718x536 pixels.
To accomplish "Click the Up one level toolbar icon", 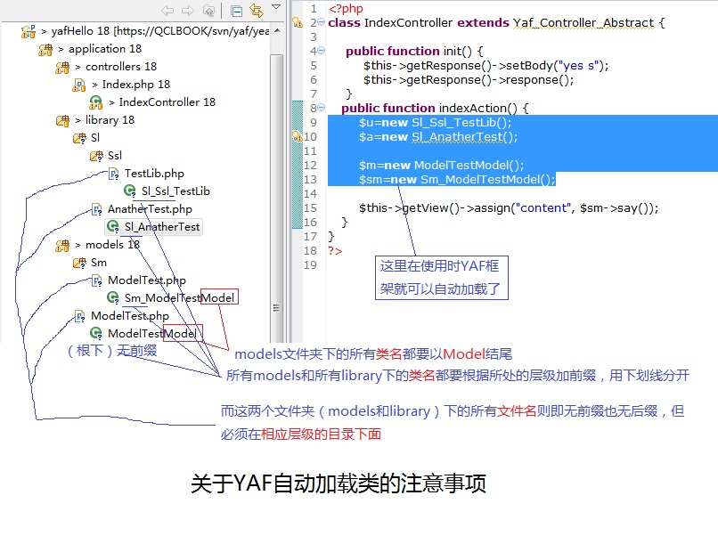I will (x=208, y=10).
